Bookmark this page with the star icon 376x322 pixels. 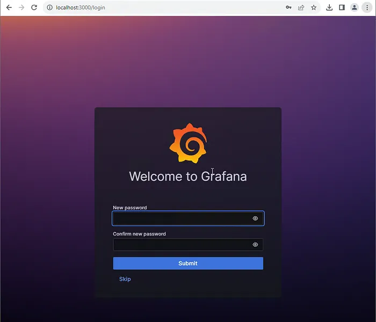[314, 8]
